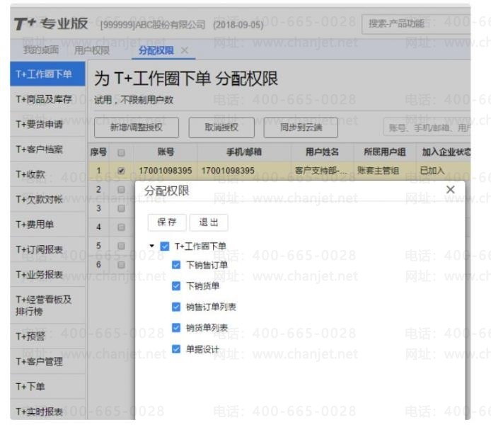Select T+业务报表 in the sidebar
The height and width of the screenshot is (425, 491).
tap(47, 275)
